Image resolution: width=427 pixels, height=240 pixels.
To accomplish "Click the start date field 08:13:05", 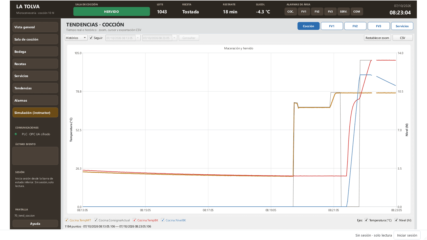I will pyautogui.click(x=121, y=38).
